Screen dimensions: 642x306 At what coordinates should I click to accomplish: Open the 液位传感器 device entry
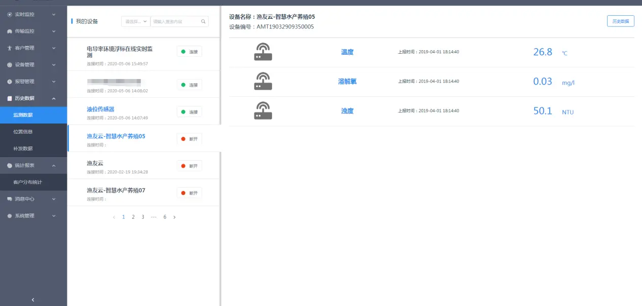point(100,109)
